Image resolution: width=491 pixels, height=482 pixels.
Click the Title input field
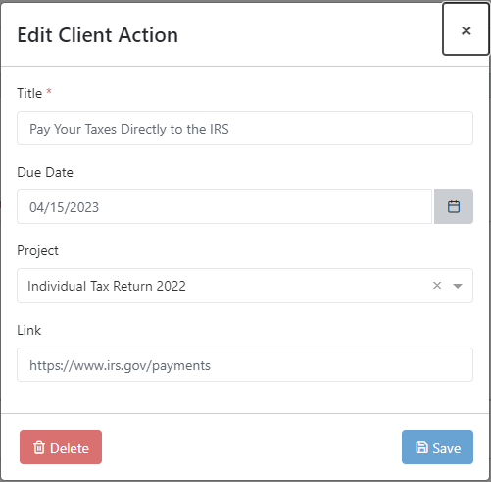[245, 129]
